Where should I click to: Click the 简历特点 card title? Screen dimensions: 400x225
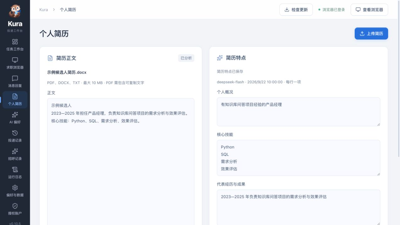pos(236,58)
